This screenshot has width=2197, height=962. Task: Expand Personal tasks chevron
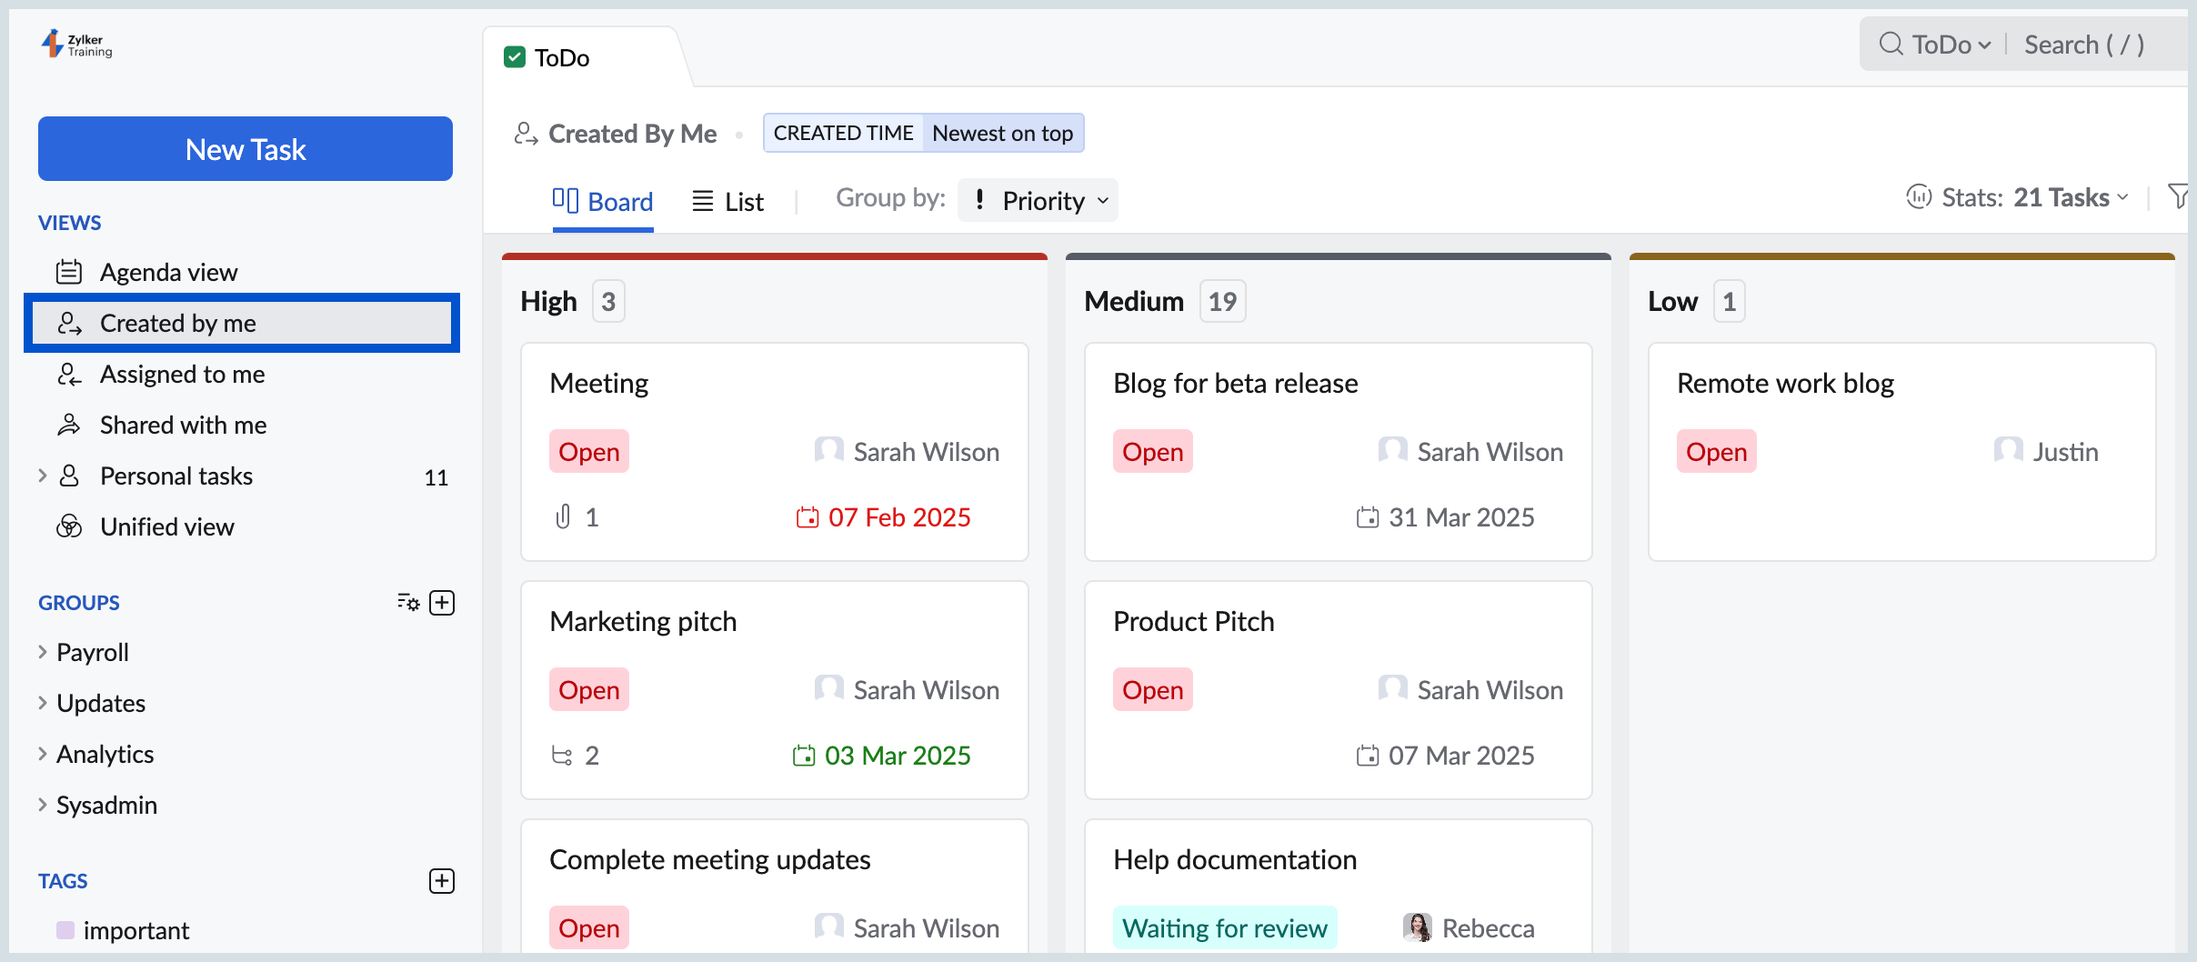pos(43,476)
